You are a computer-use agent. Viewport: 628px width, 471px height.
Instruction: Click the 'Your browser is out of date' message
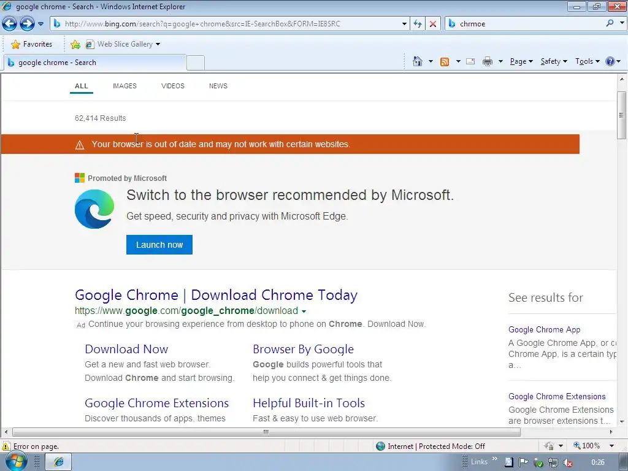(x=221, y=144)
